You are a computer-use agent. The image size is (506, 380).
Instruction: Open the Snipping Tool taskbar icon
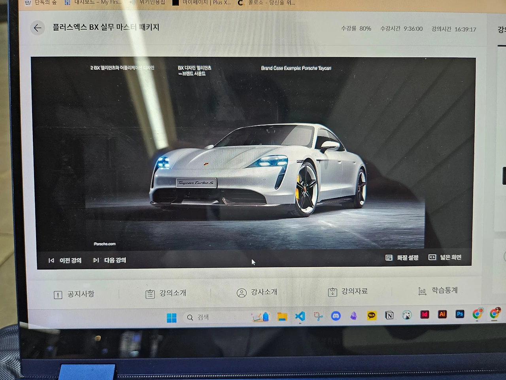click(318, 316)
